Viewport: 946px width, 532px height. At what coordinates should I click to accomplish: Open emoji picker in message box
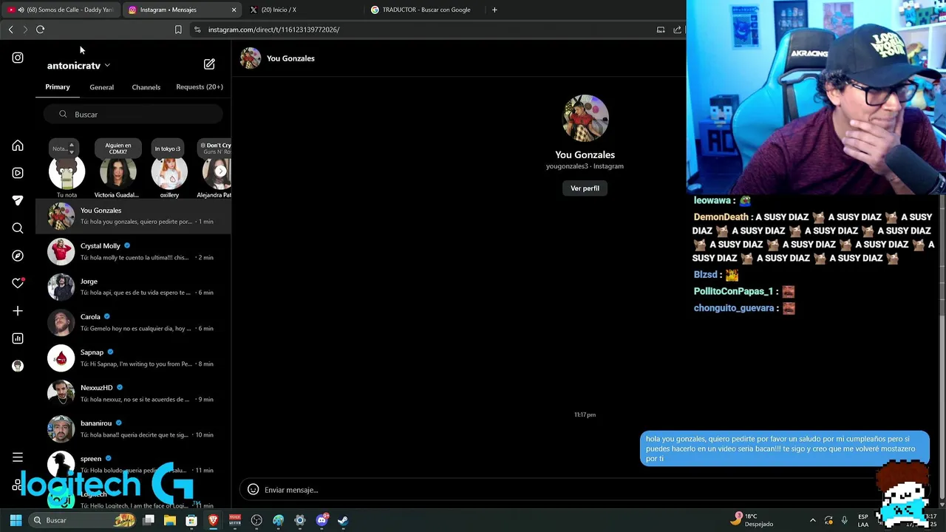(x=253, y=489)
